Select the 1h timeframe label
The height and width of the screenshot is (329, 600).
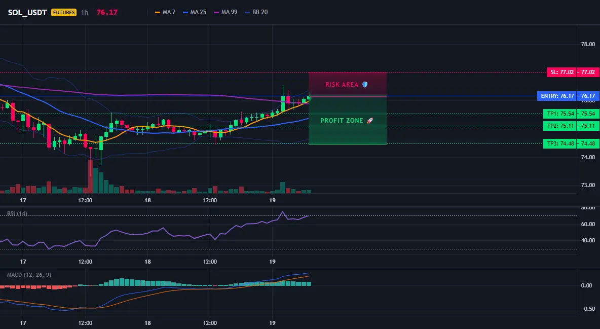coord(85,12)
